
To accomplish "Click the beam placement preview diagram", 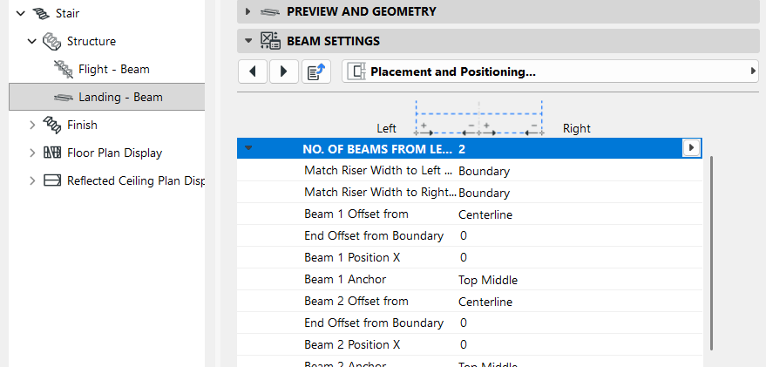I will coord(478,118).
